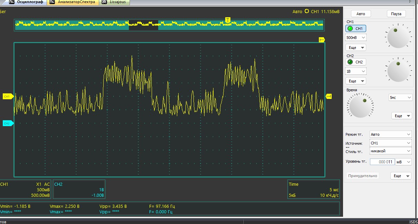Click the Принудительно button
The width and height of the screenshot is (418, 224).
(x=362, y=176)
